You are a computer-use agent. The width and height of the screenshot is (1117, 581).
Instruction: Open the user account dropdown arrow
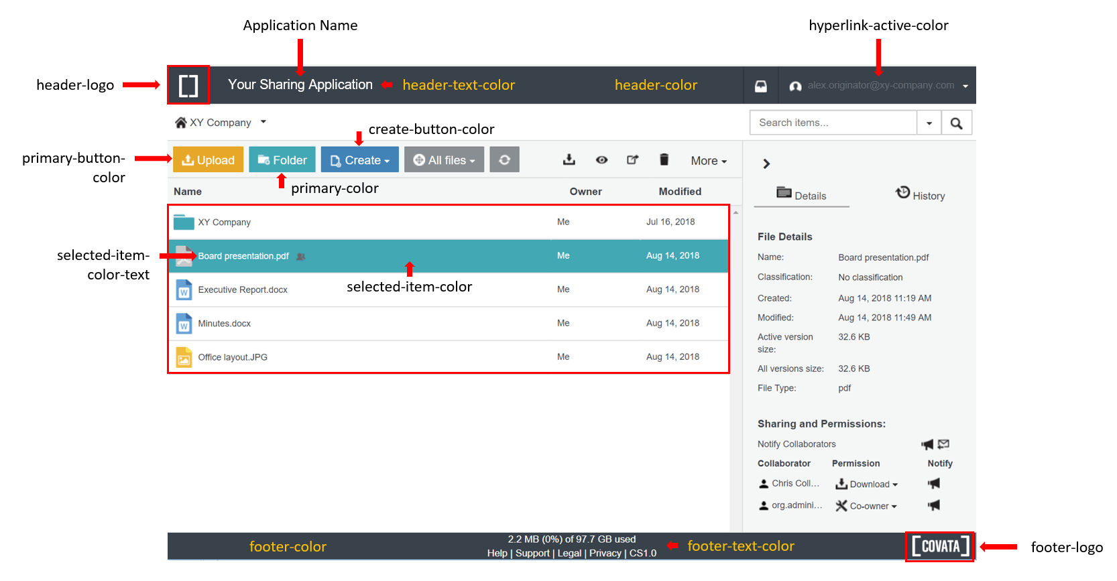pos(965,86)
